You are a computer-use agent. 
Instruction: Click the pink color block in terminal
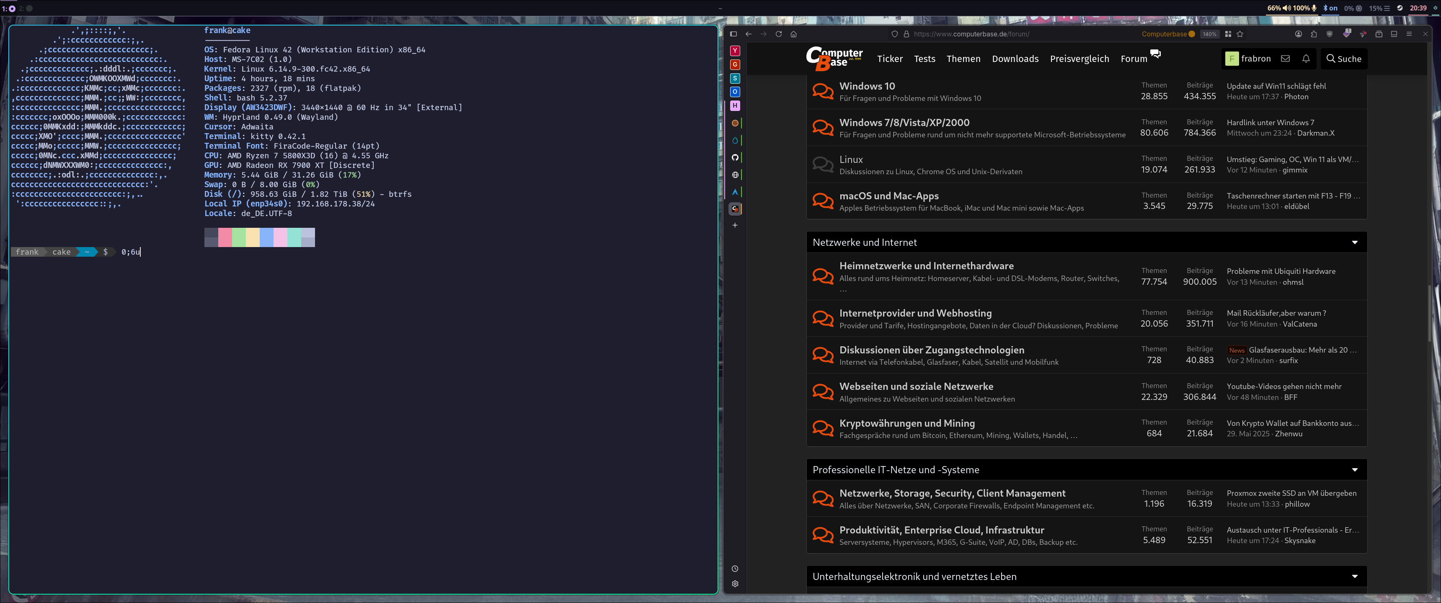click(x=224, y=237)
